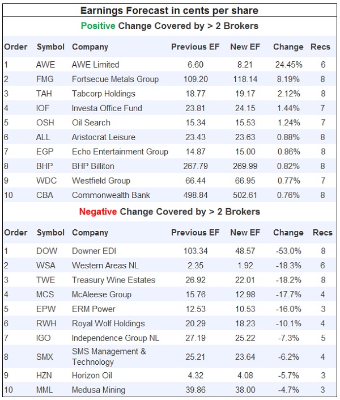Image resolution: width=340 pixels, height=400 pixels.
Task: Select Investa Office Fund row name
Action: pos(107,108)
